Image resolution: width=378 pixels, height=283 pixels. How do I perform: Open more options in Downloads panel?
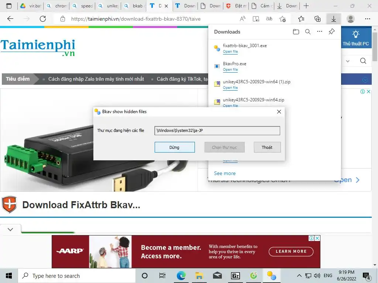[x=319, y=32]
